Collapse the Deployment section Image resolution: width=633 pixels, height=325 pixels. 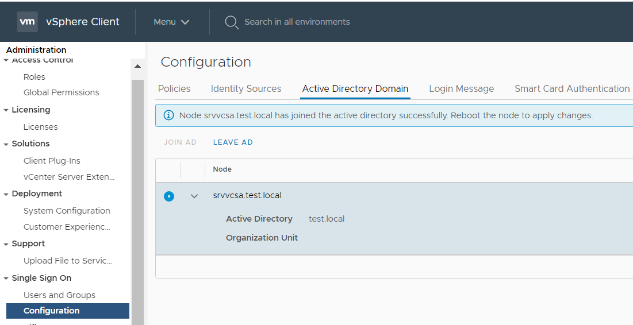(6, 194)
